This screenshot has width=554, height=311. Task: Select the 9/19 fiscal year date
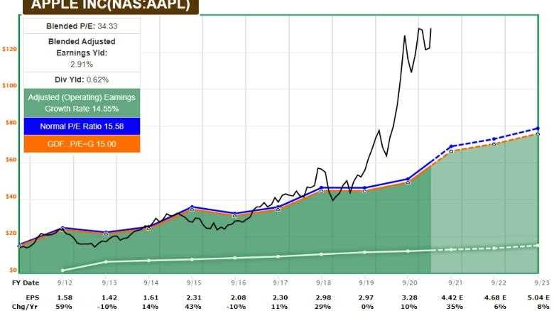pos(366,283)
